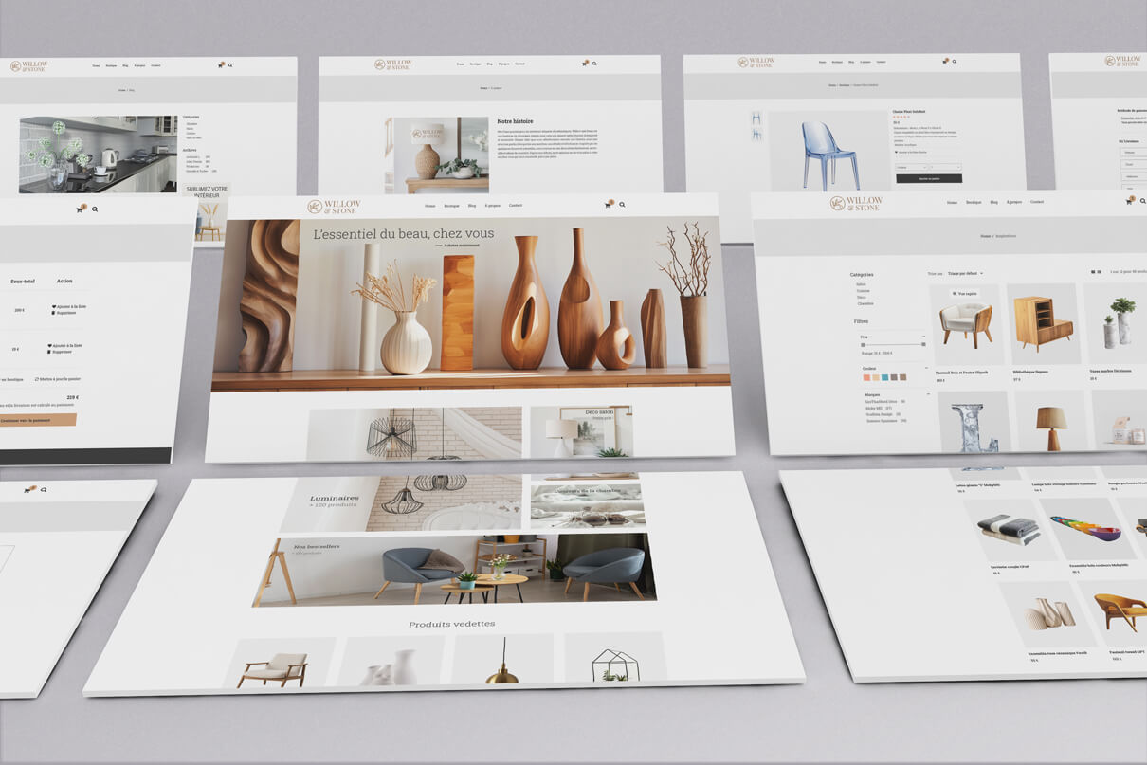
Task: Click 'Vue rapide' on the armchair product
Action: (x=965, y=294)
